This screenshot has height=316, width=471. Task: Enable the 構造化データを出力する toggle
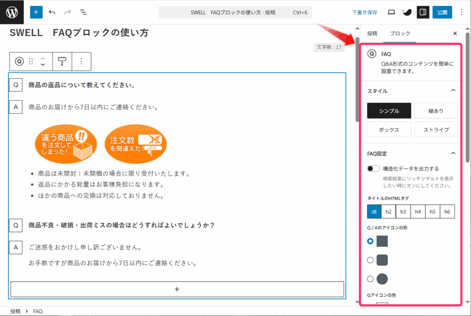[x=373, y=169]
